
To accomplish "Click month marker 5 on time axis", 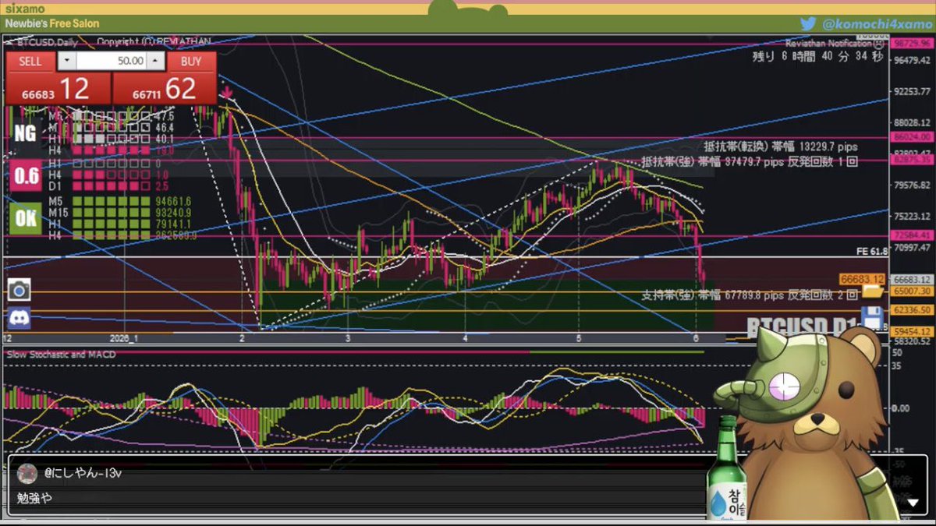I will pos(579,339).
